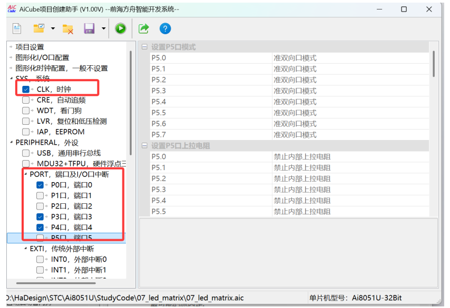Select 图形化时钟配置 tree item
Viewport: 450px width, 308px height.
pyautogui.click(x=62, y=68)
